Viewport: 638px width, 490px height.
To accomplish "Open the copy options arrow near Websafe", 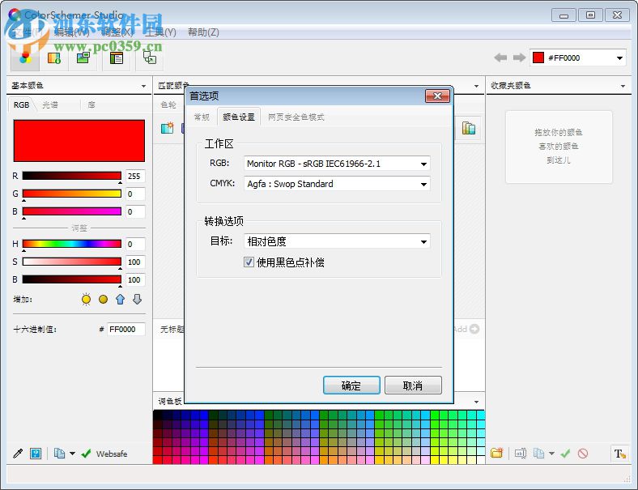I will pos(72,454).
